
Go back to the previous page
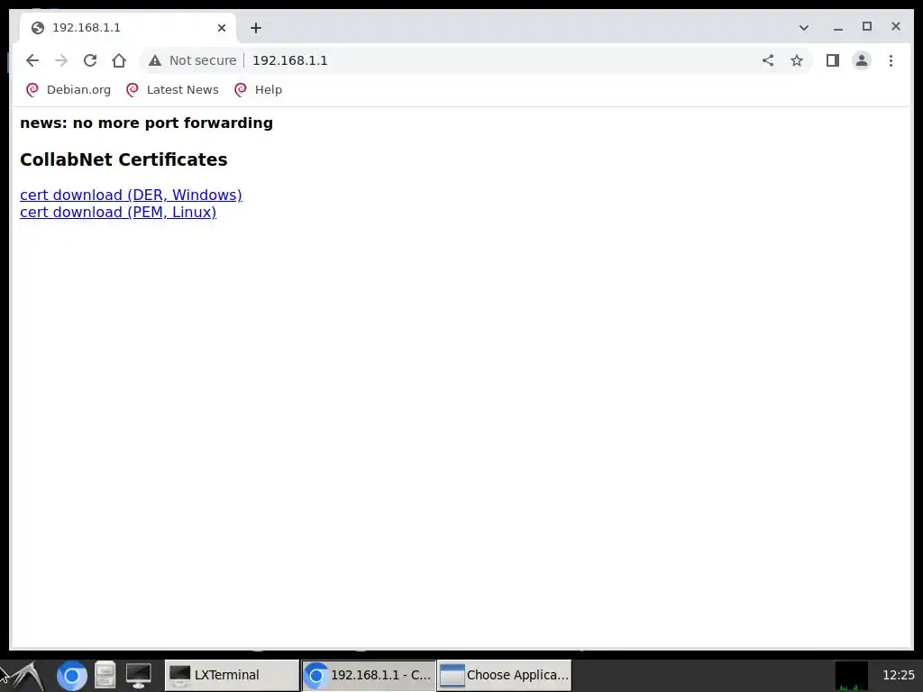click(32, 60)
